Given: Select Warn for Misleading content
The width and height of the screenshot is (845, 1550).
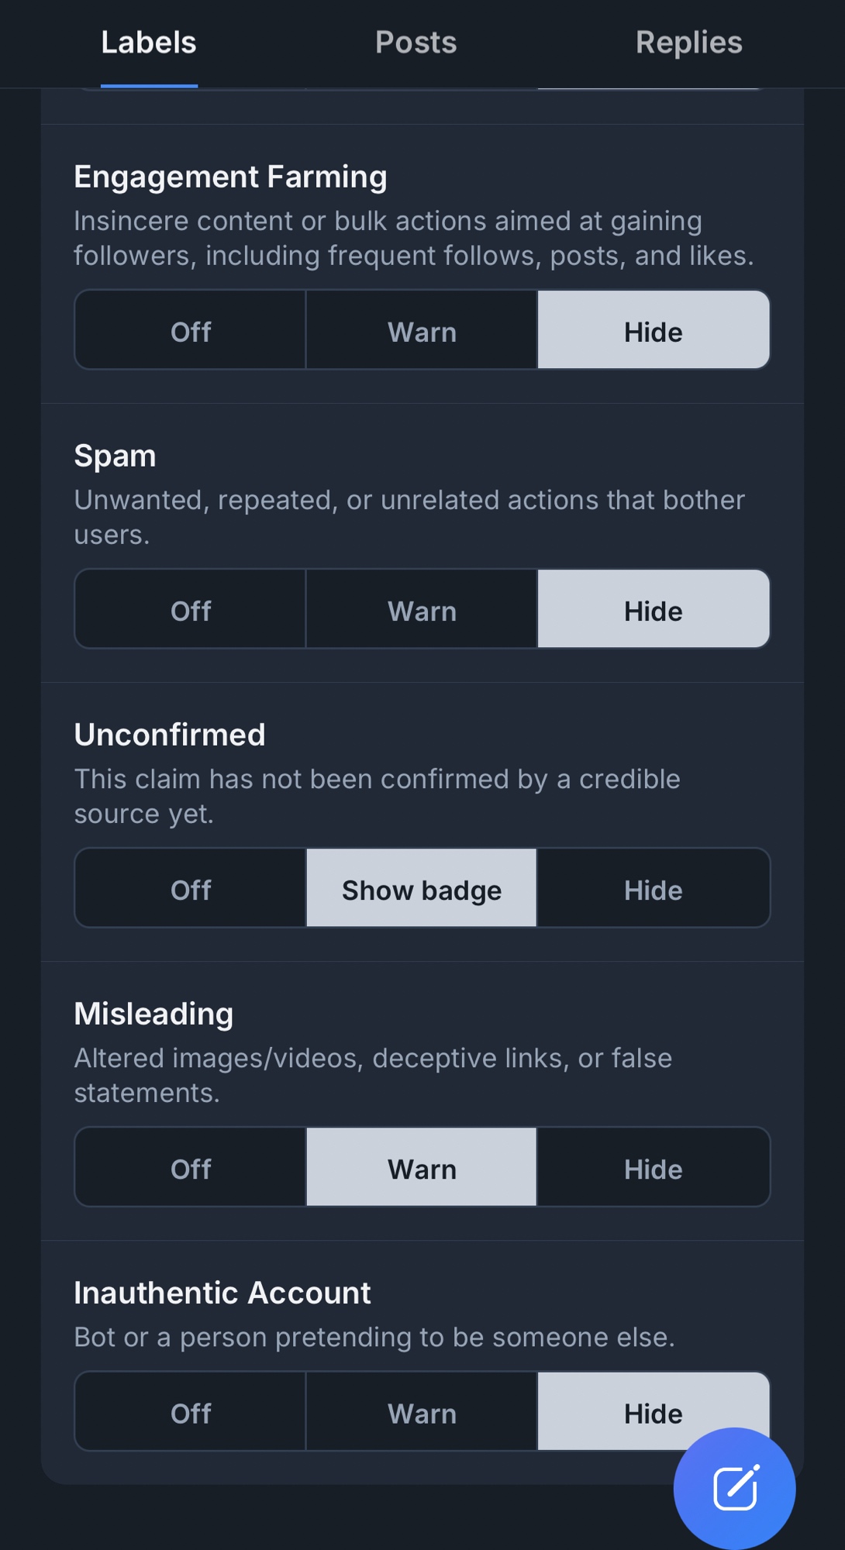Looking at the screenshot, I should coord(422,1167).
